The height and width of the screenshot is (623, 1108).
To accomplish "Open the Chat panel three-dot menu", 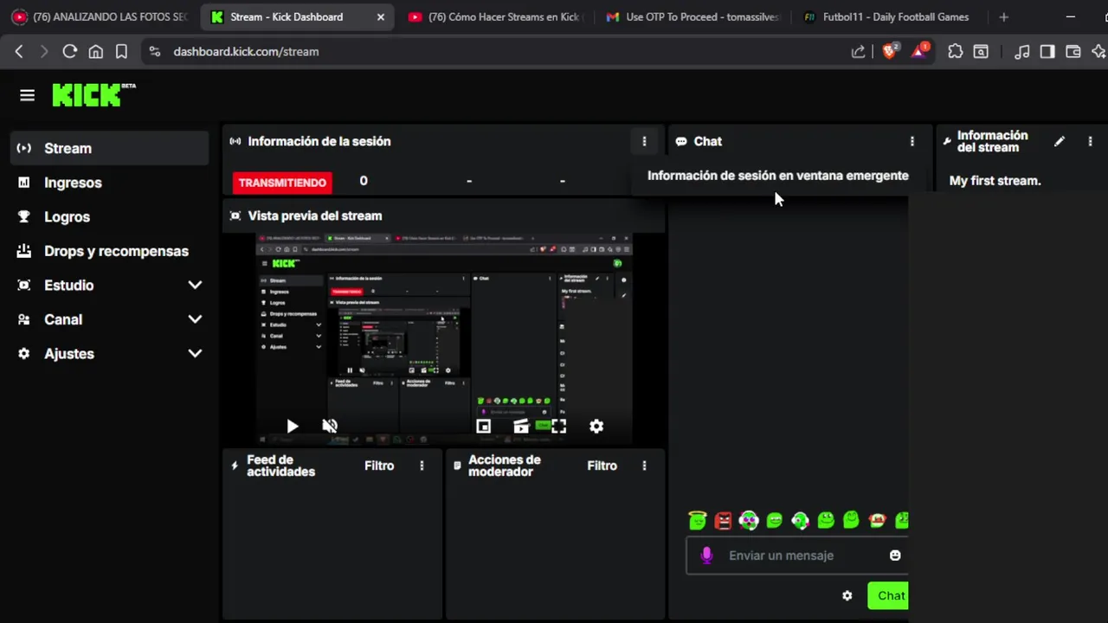I will 912,141.
